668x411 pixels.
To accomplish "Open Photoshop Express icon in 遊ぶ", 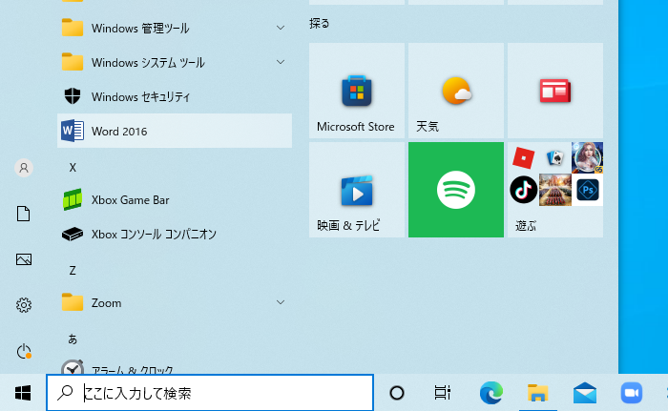I will coord(588,190).
